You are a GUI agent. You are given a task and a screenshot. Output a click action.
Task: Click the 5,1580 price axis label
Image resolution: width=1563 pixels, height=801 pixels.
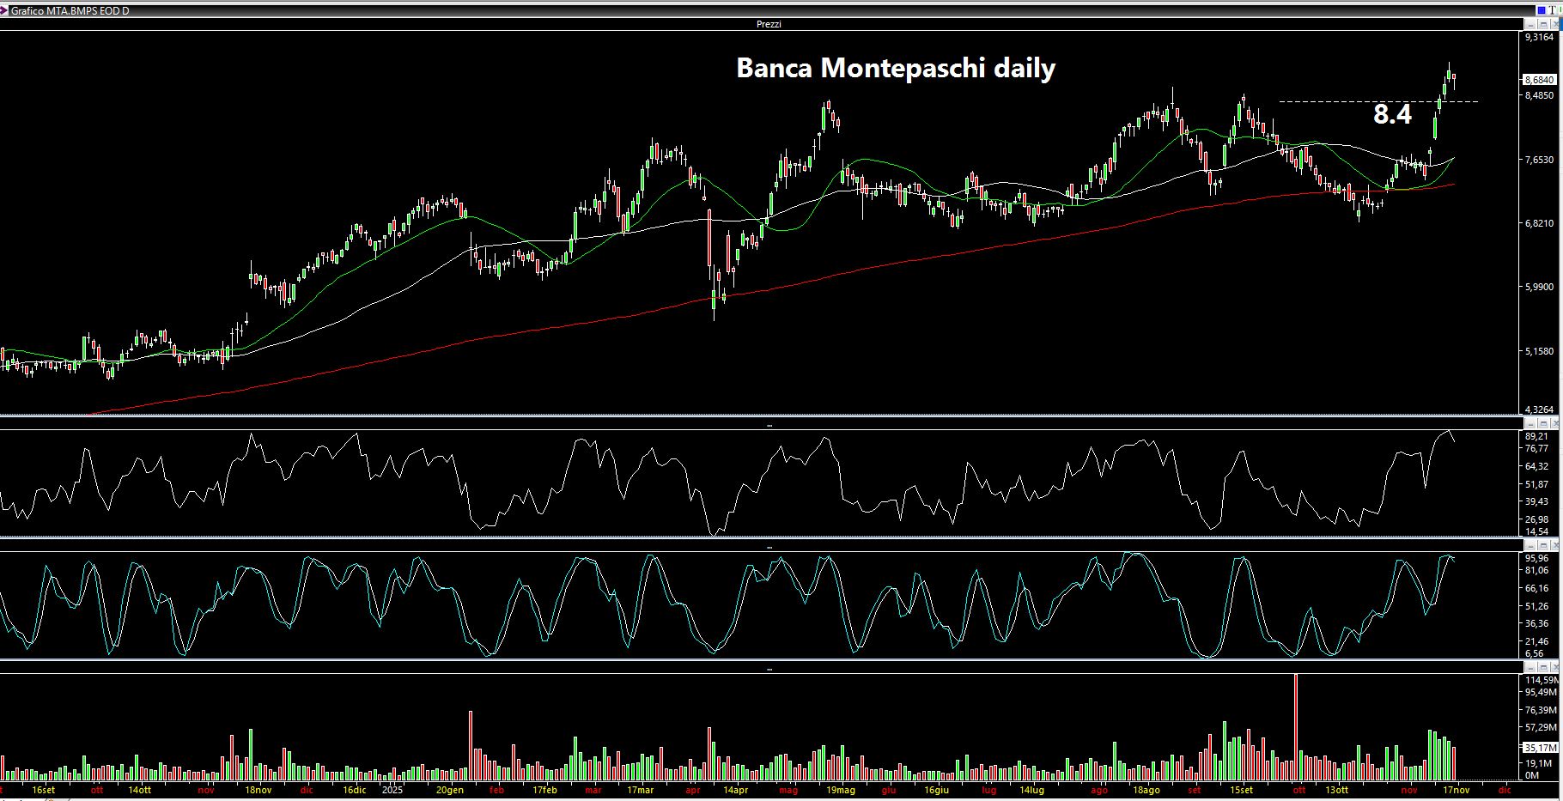coord(1539,351)
